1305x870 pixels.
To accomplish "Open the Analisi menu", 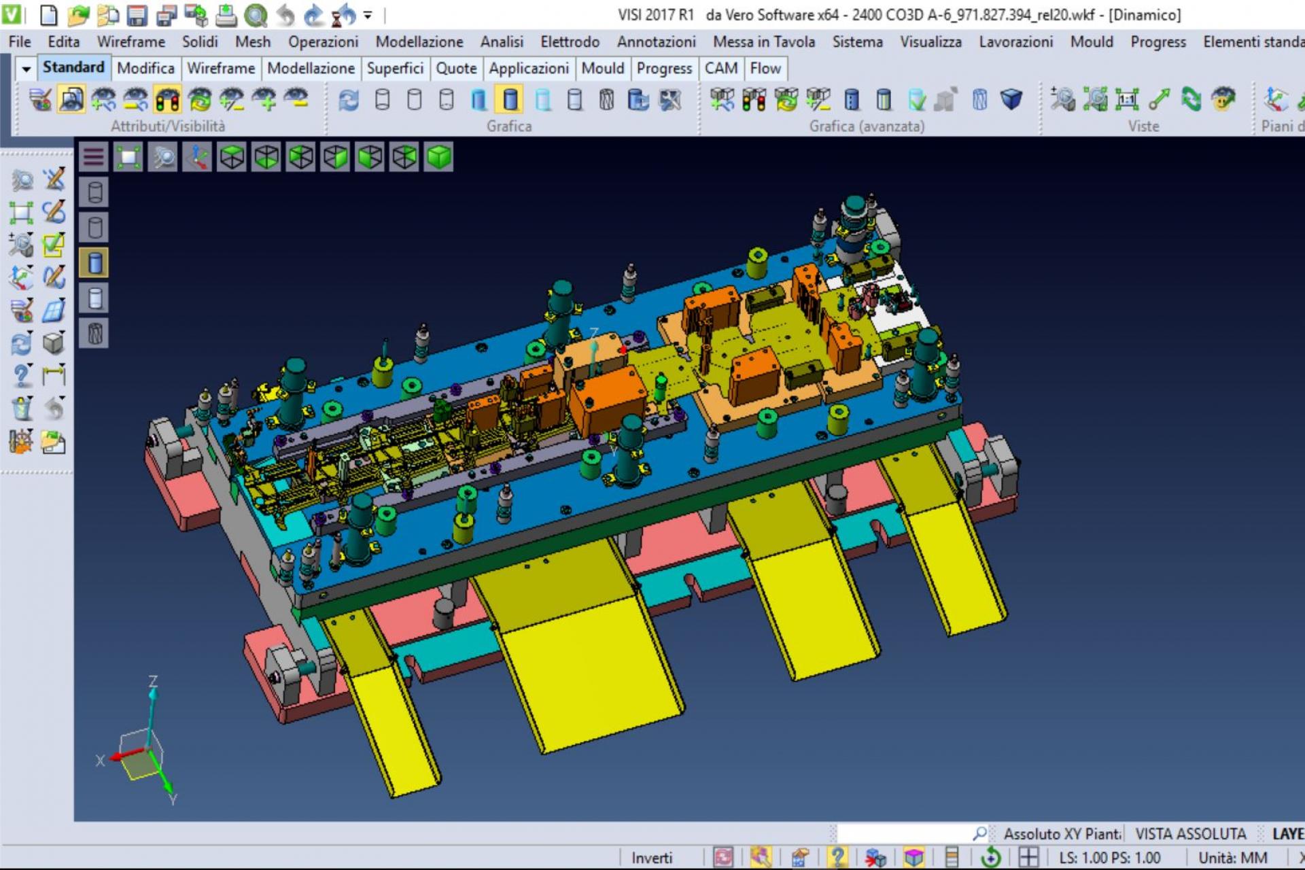I will pos(502,41).
